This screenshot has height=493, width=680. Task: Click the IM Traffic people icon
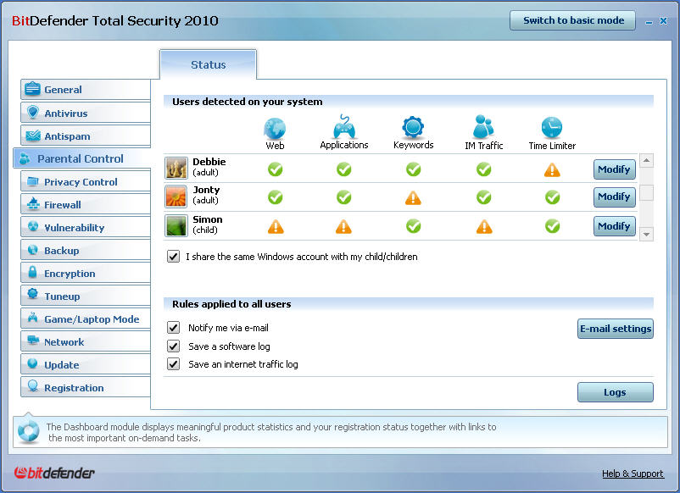pyautogui.click(x=483, y=127)
